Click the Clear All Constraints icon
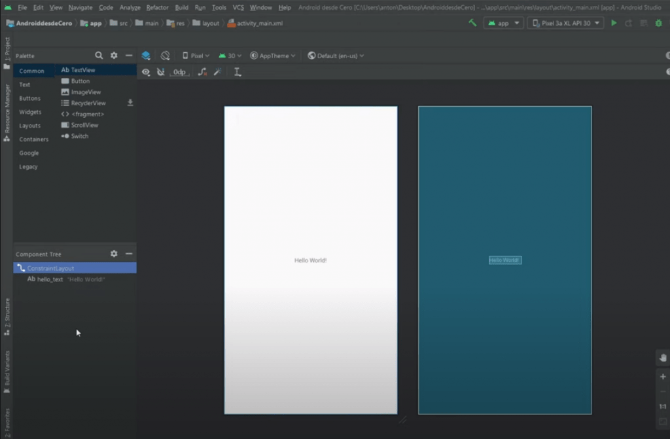The height and width of the screenshot is (439, 670). [x=202, y=72]
